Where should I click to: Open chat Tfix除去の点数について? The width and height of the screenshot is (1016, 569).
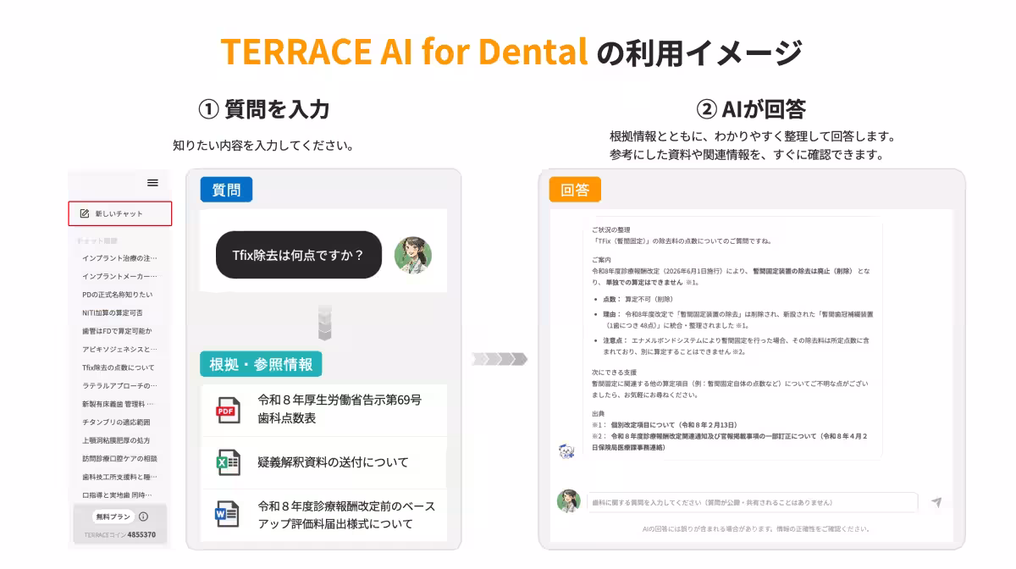[x=119, y=367]
